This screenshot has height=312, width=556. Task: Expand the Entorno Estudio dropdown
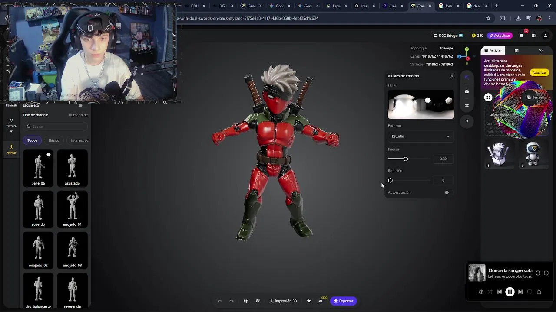click(x=421, y=136)
